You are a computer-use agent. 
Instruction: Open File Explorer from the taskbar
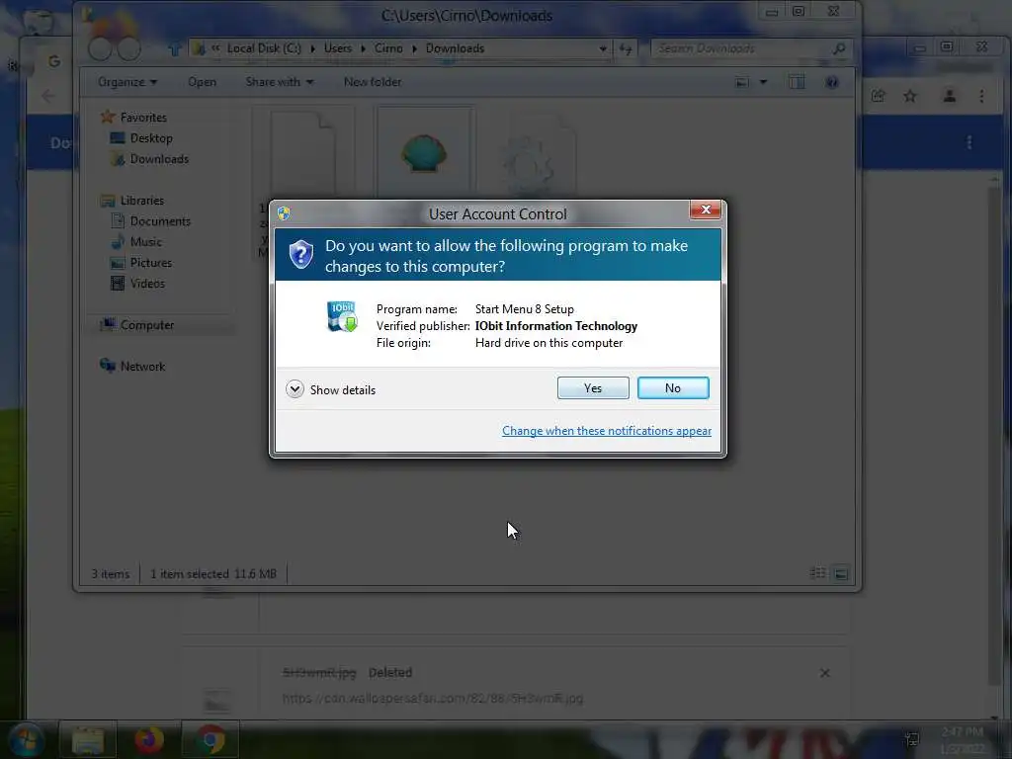pos(88,740)
